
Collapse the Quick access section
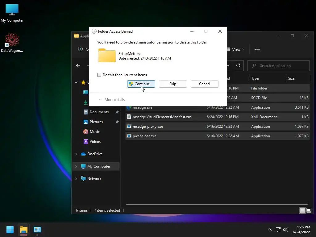[x=76, y=82]
